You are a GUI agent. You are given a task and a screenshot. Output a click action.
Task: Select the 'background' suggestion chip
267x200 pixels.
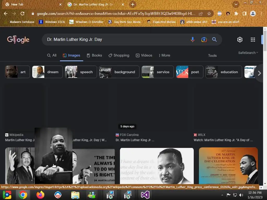[x=119, y=72]
